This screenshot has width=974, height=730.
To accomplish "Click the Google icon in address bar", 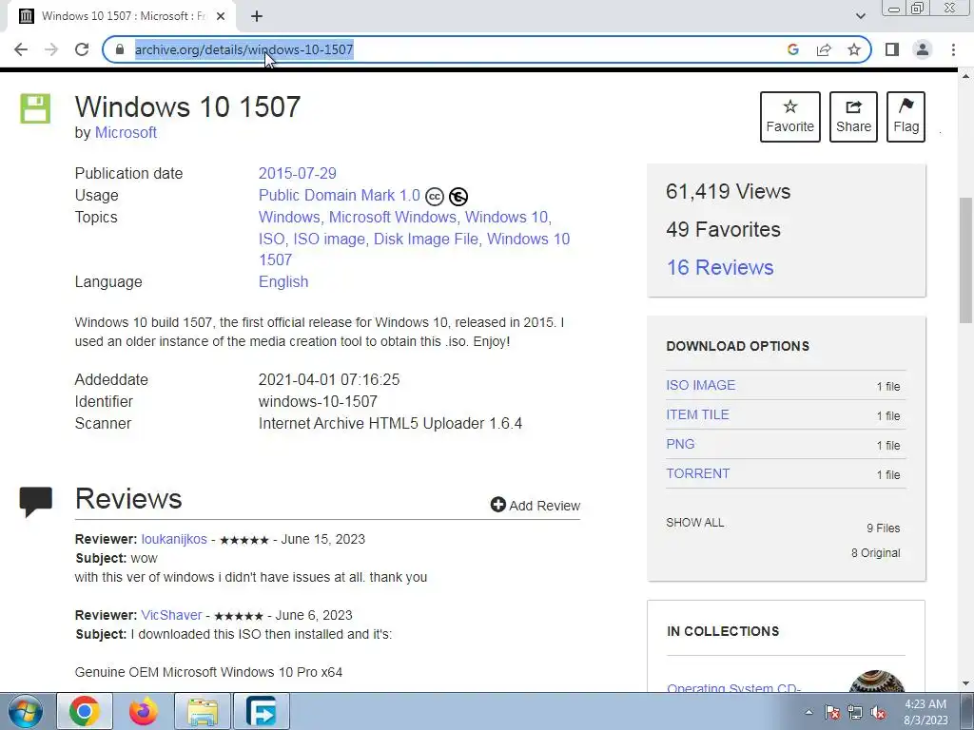I will [792, 49].
